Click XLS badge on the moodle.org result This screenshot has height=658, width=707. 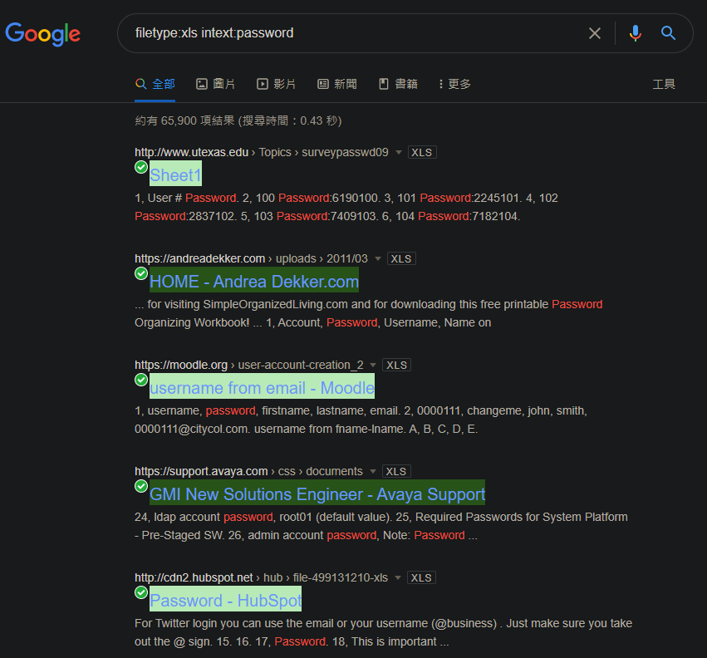coord(396,366)
